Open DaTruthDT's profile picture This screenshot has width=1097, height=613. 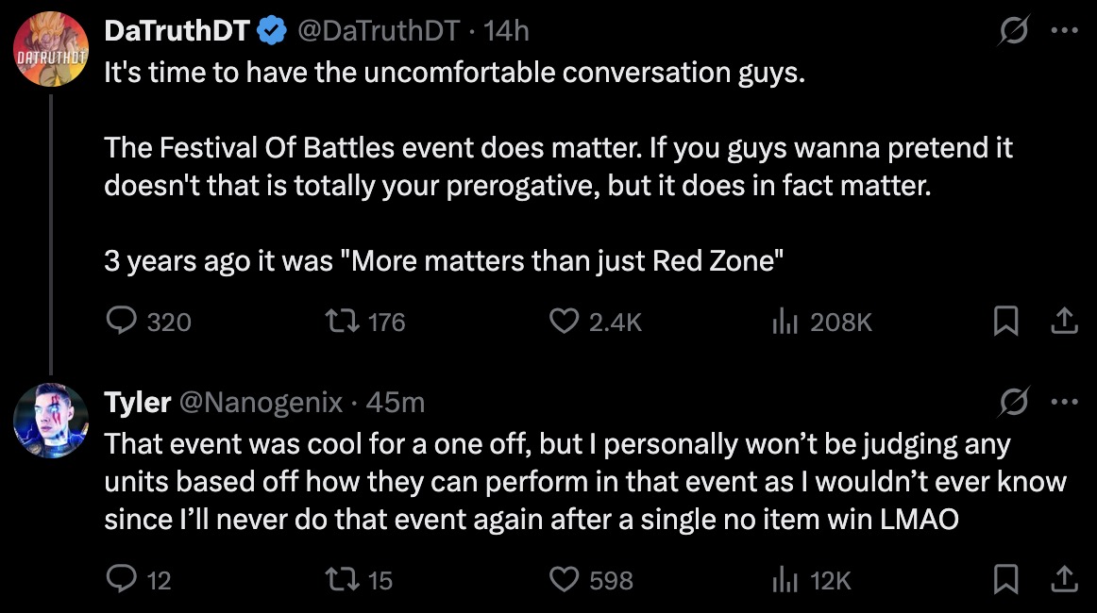click(50, 49)
